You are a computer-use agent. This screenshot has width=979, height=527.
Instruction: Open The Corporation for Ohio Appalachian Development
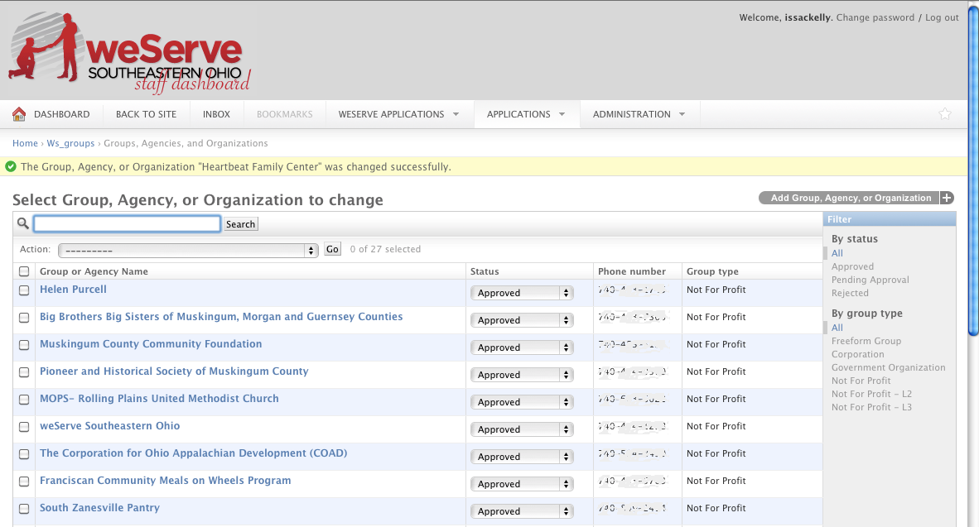tap(194, 453)
